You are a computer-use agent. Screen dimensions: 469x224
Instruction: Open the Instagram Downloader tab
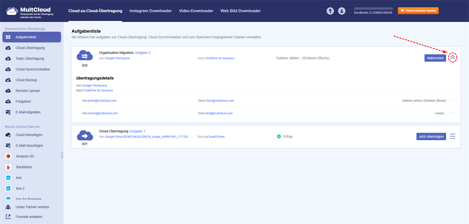(150, 11)
